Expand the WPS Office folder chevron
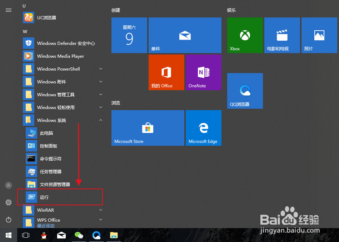 [x=101, y=220]
